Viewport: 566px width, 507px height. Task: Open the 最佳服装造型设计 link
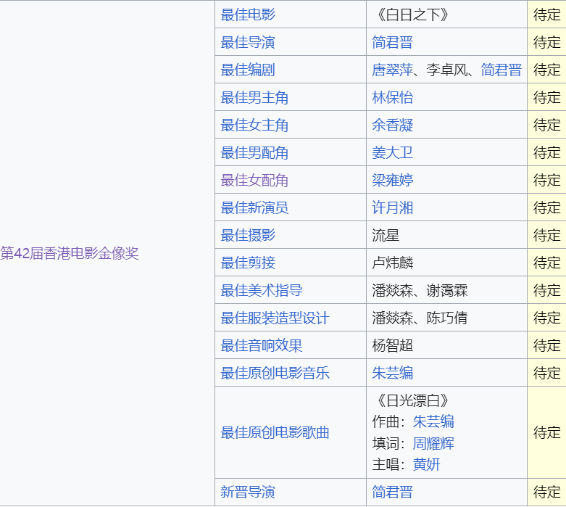point(275,318)
